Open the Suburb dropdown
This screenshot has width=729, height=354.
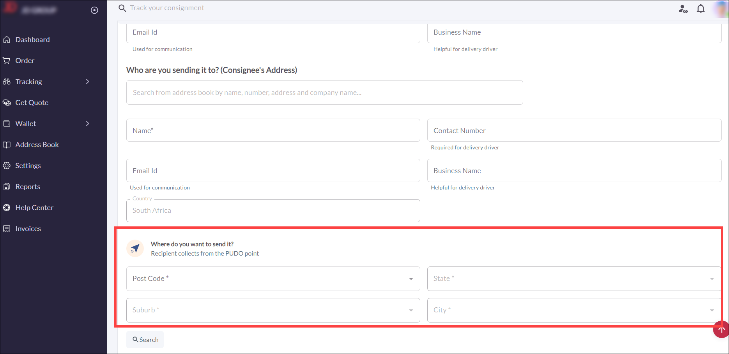tap(273, 310)
